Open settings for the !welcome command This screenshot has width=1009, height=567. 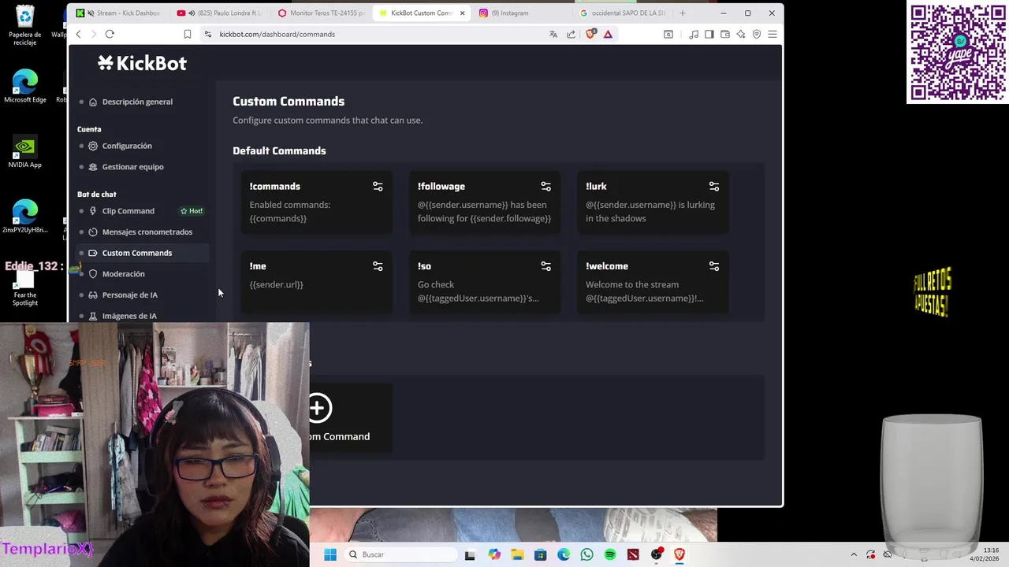coord(713,266)
